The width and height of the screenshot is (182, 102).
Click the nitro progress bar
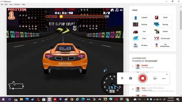point(82,16)
